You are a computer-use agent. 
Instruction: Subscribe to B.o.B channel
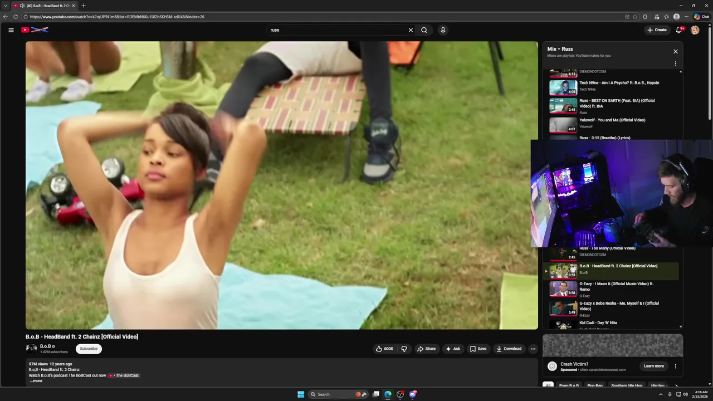click(89, 349)
